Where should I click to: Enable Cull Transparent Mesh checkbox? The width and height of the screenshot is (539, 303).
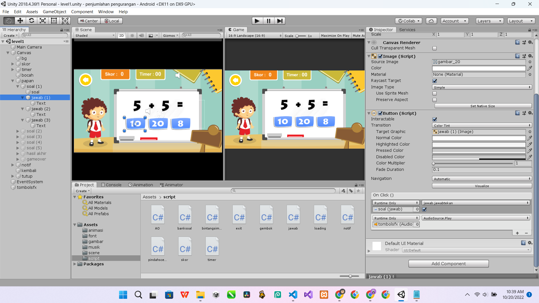point(435,48)
